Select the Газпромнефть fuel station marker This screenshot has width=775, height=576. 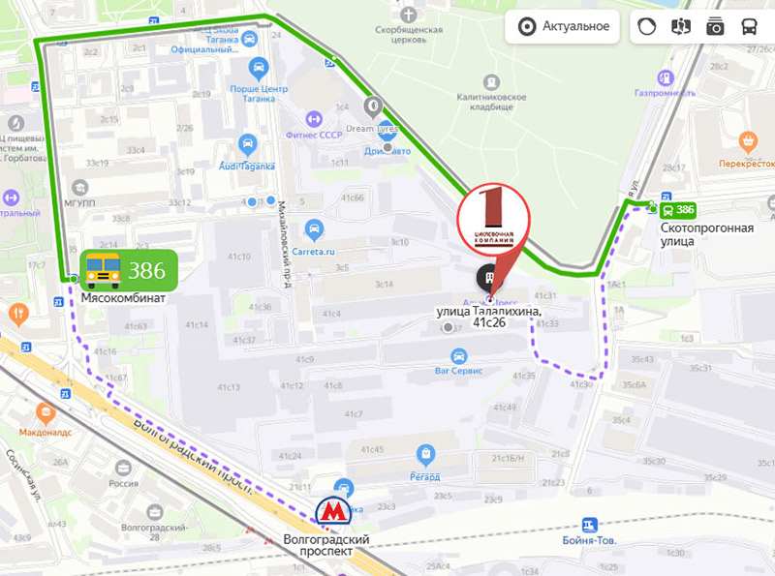[666, 78]
